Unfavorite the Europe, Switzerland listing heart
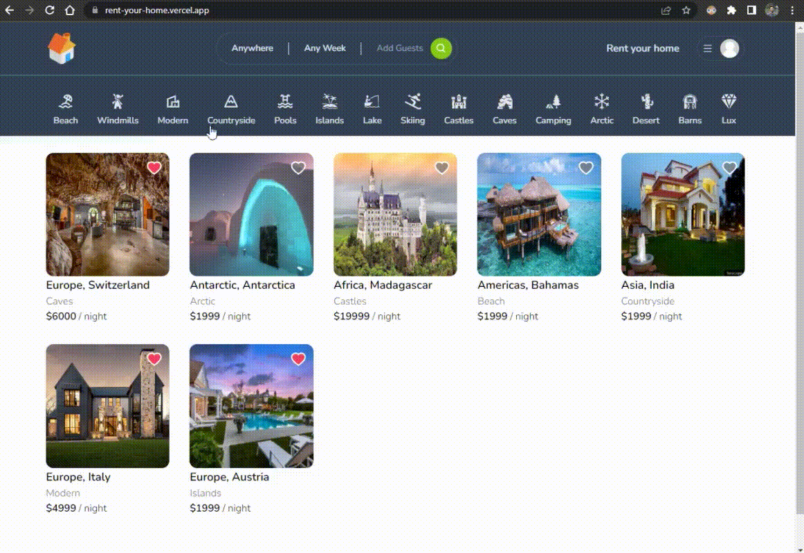804x553 pixels. [x=154, y=167]
